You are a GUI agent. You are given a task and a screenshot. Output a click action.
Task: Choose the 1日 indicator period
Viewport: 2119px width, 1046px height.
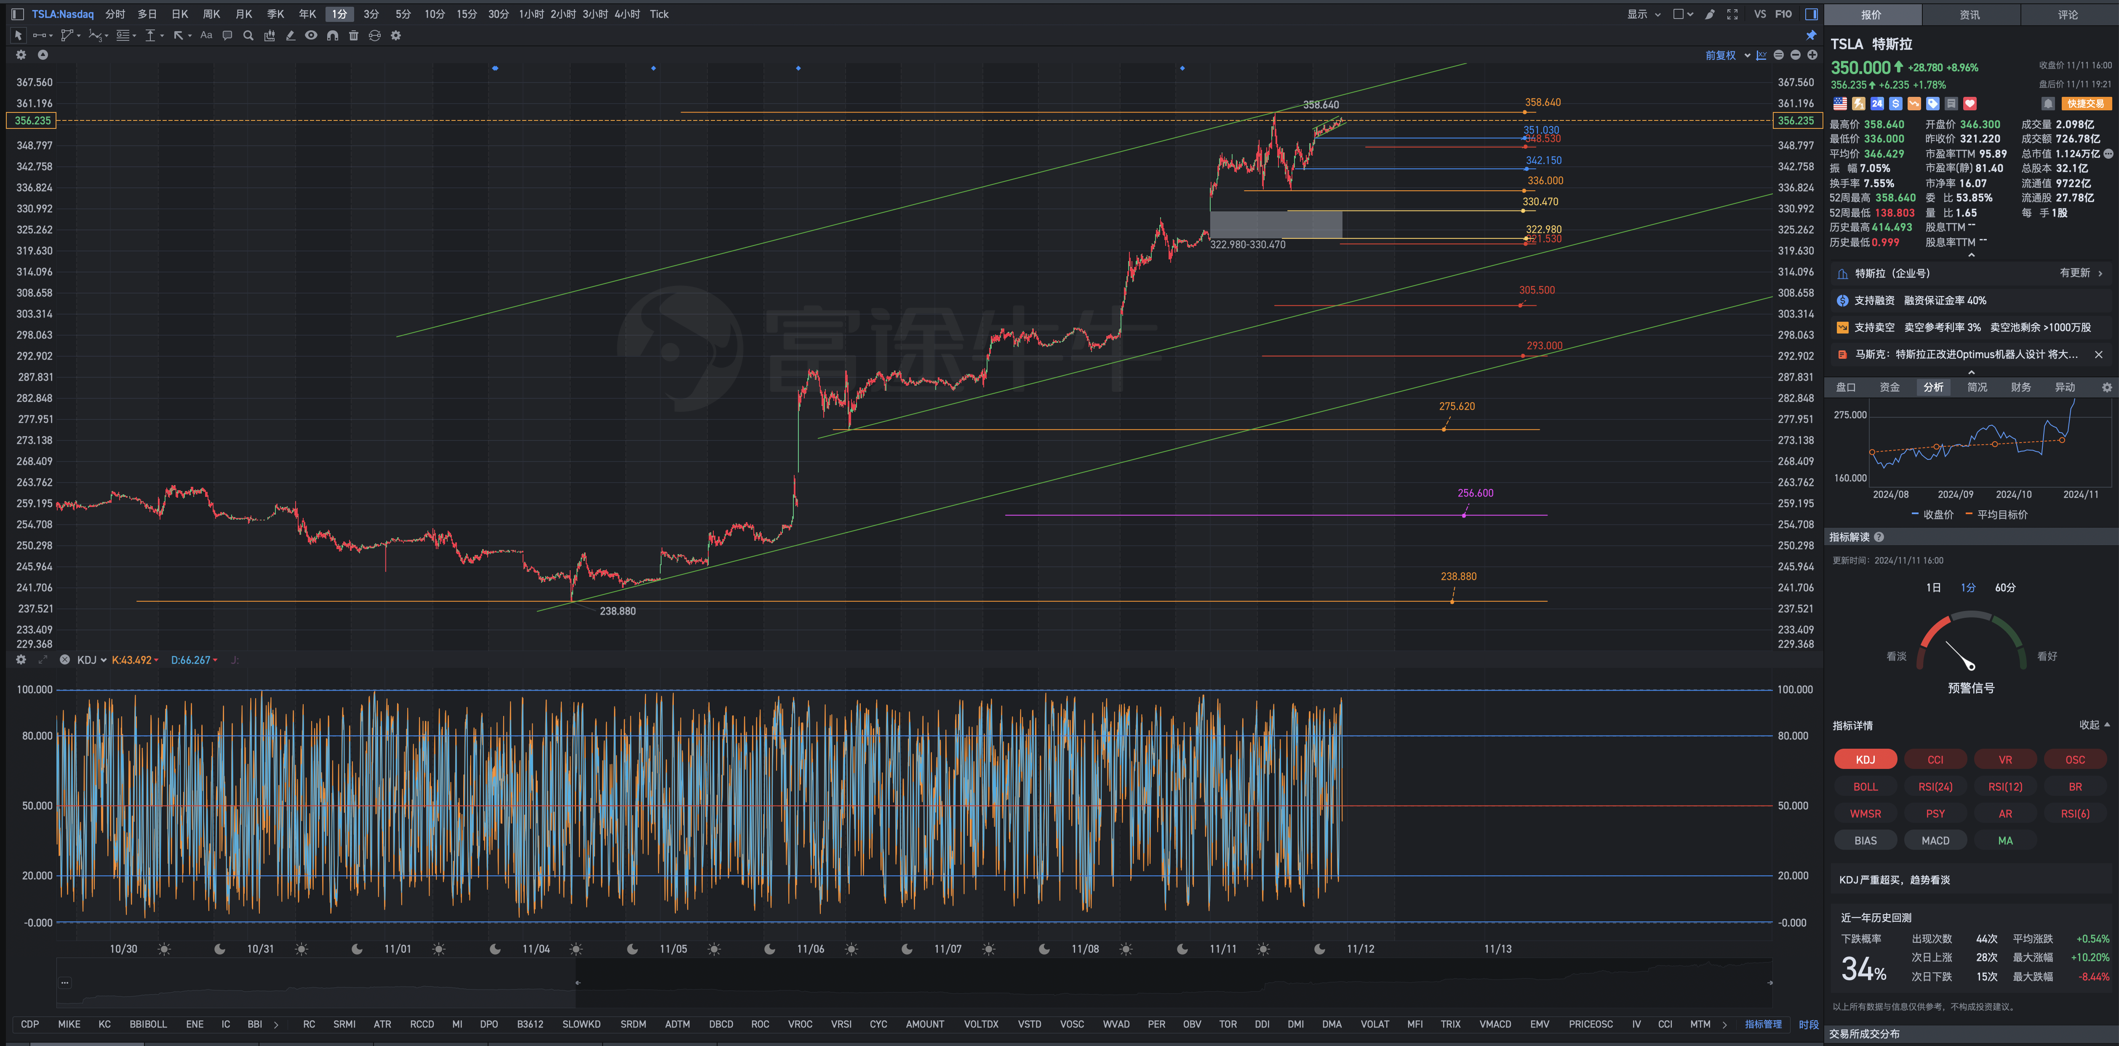[1933, 588]
